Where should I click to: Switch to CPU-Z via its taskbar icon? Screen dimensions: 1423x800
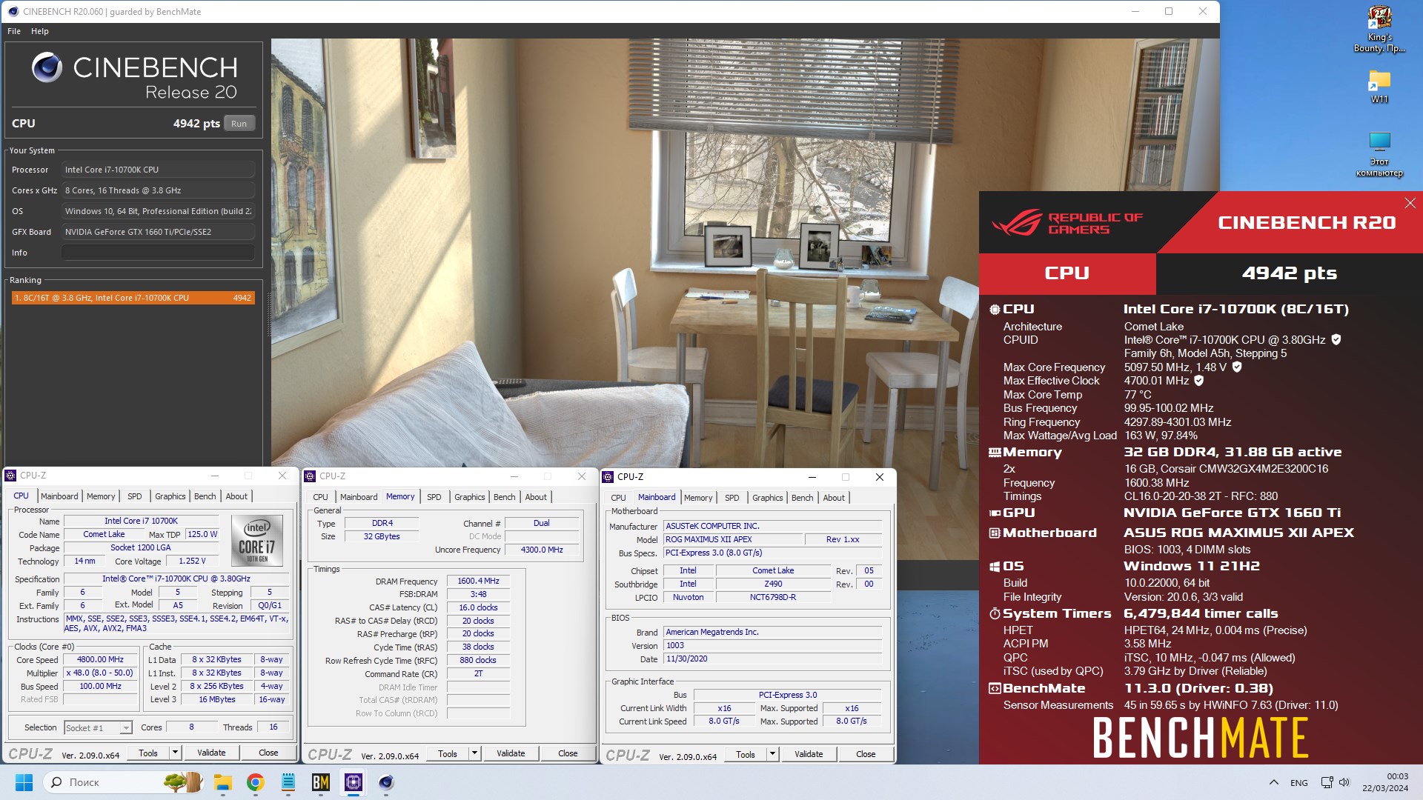pyautogui.click(x=354, y=782)
